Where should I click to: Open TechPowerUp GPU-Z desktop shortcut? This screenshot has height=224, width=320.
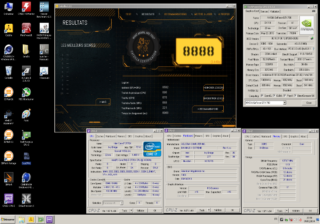26,138
